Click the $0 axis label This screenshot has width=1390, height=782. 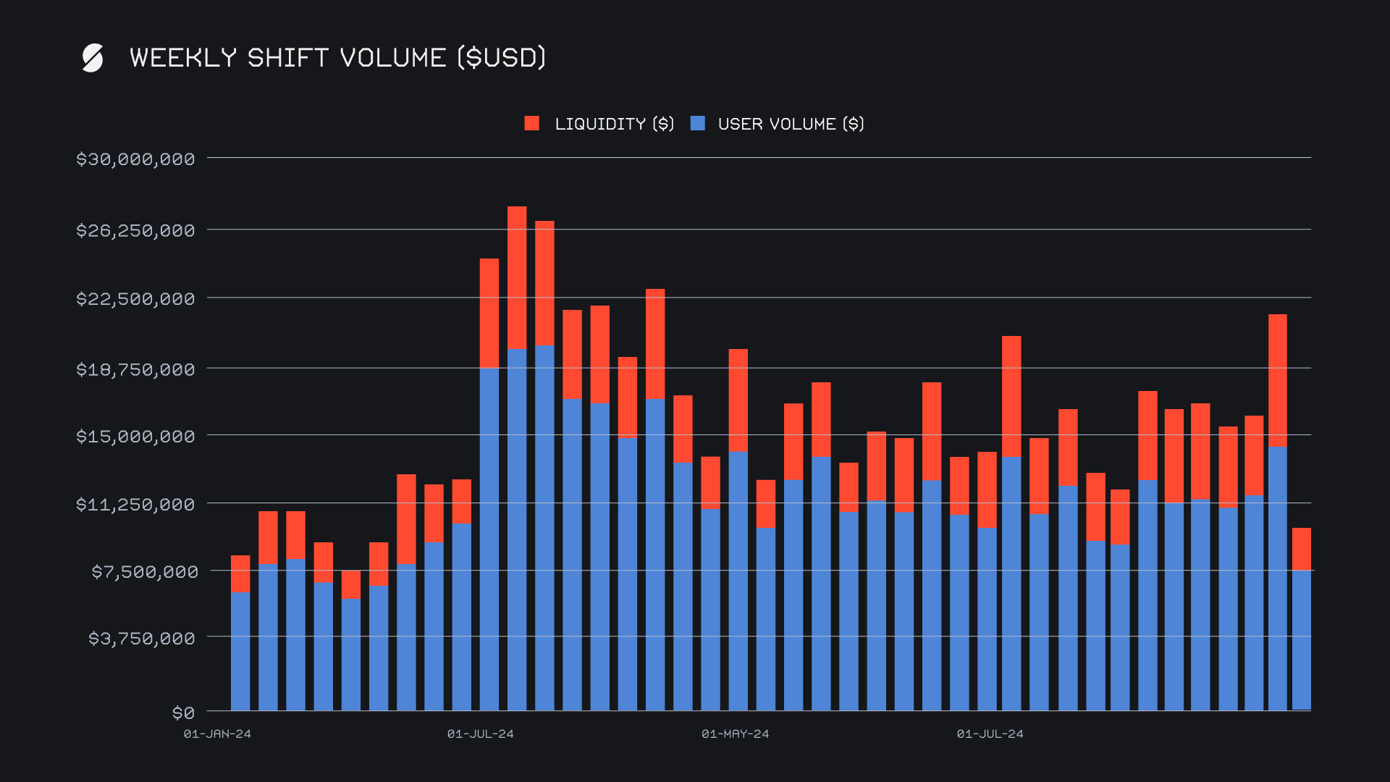pos(183,713)
